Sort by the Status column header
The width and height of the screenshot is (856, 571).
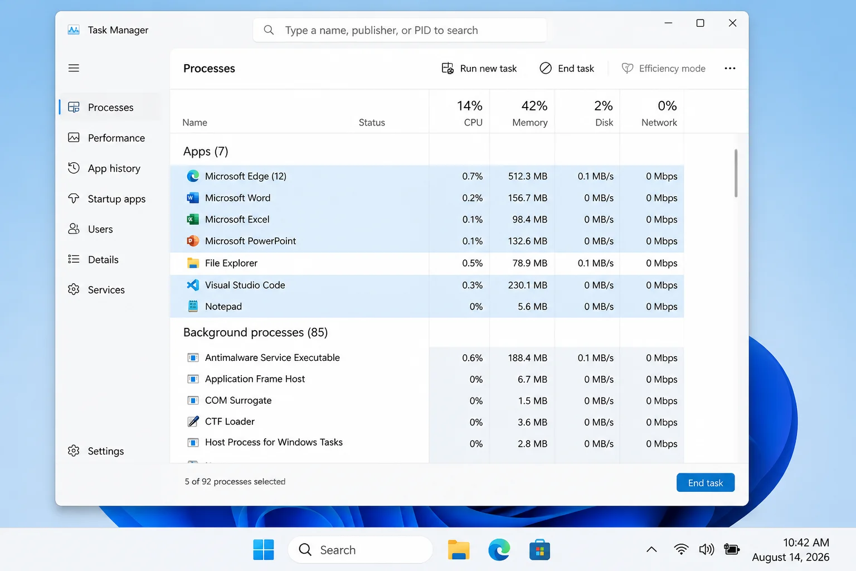point(372,123)
